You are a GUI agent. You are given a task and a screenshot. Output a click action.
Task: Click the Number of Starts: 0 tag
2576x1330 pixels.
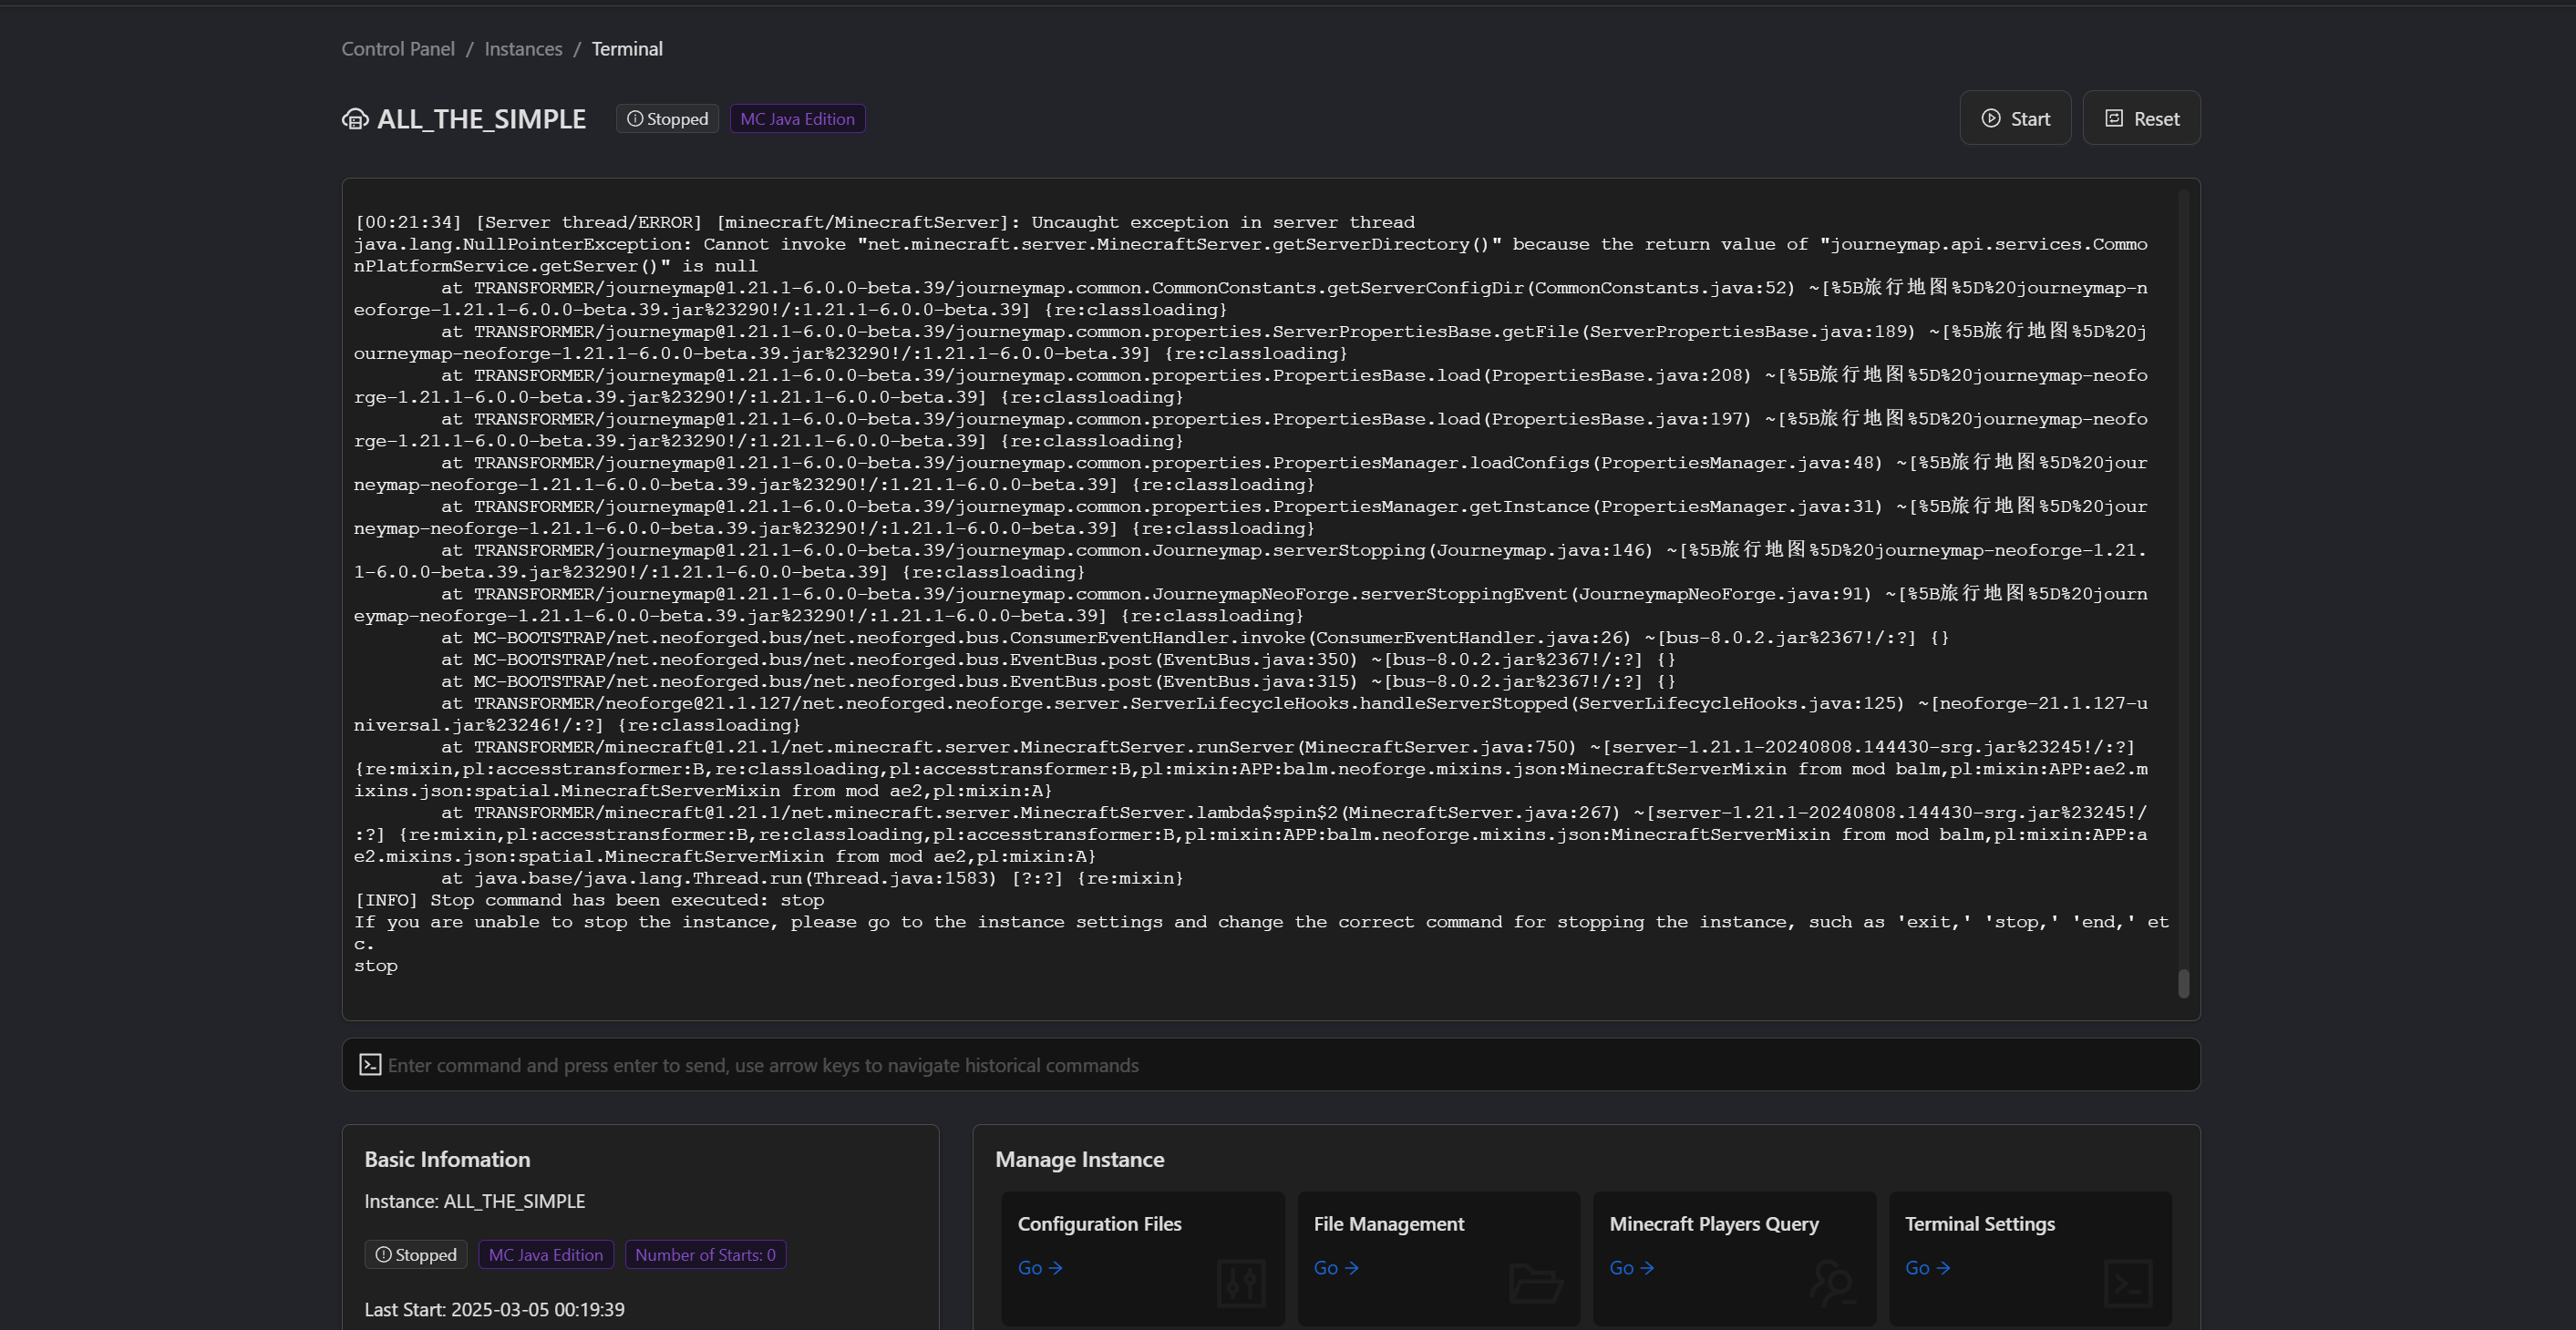[x=706, y=1254]
